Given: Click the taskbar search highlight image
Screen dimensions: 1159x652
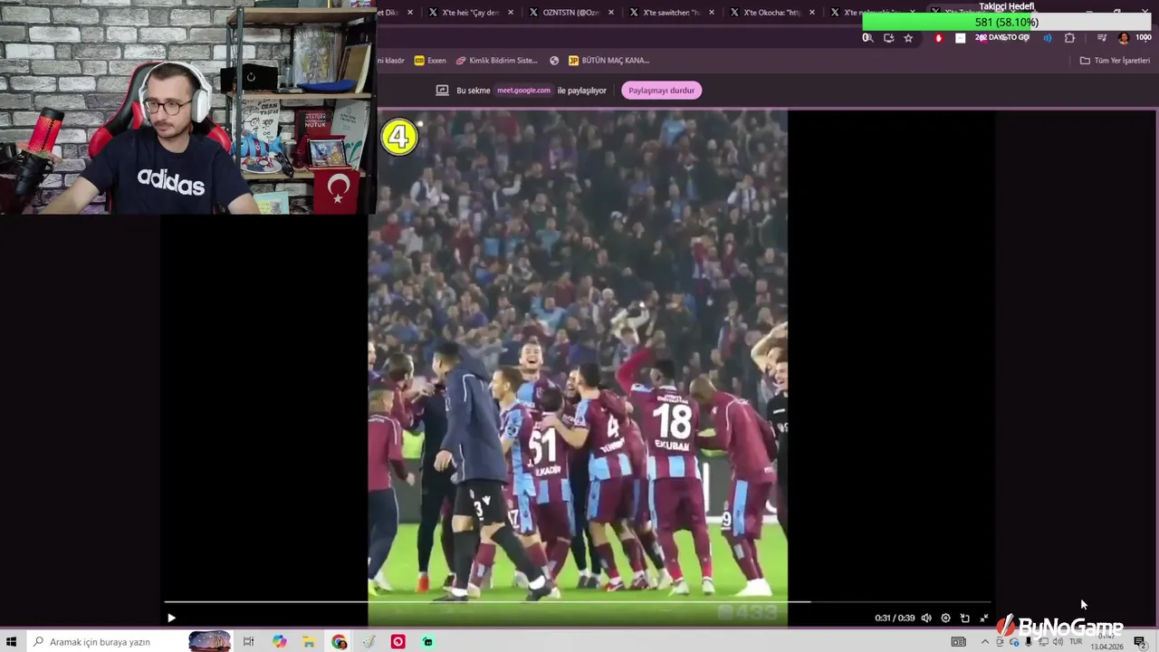Looking at the screenshot, I should click(x=209, y=642).
